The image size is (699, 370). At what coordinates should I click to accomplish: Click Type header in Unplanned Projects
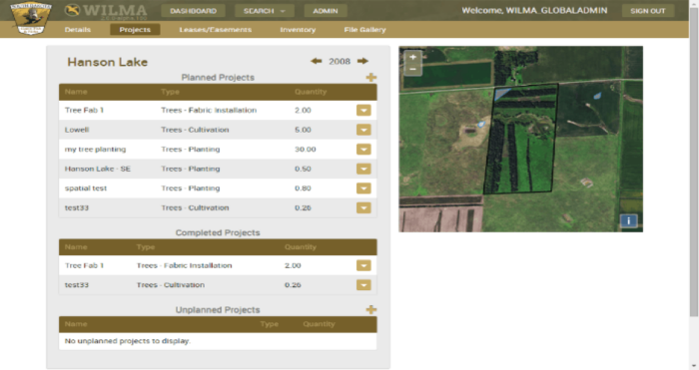(x=270, y=324)
